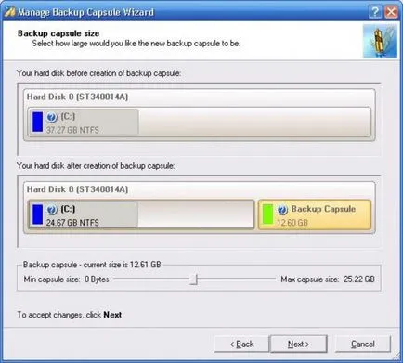Screen dimensions: 403x363
Task: Click 'To accept changes, click Next' text
Action: click(70, 315)
